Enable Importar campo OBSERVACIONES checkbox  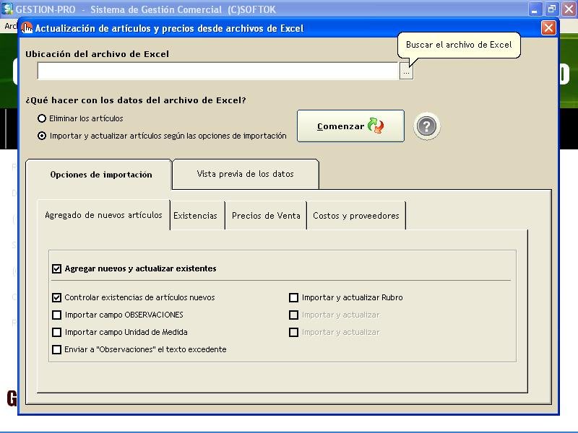pyautogui.click(x=57, y=315)
